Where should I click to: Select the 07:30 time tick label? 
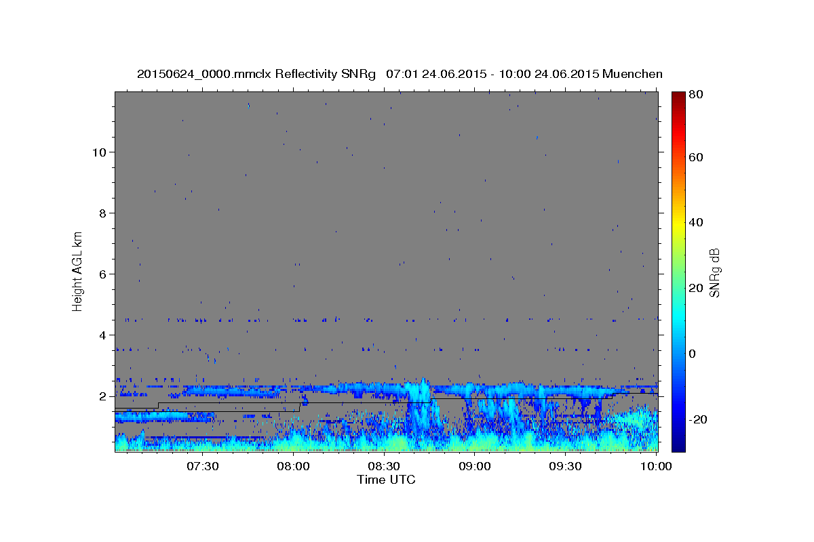[x=203, y=466]
